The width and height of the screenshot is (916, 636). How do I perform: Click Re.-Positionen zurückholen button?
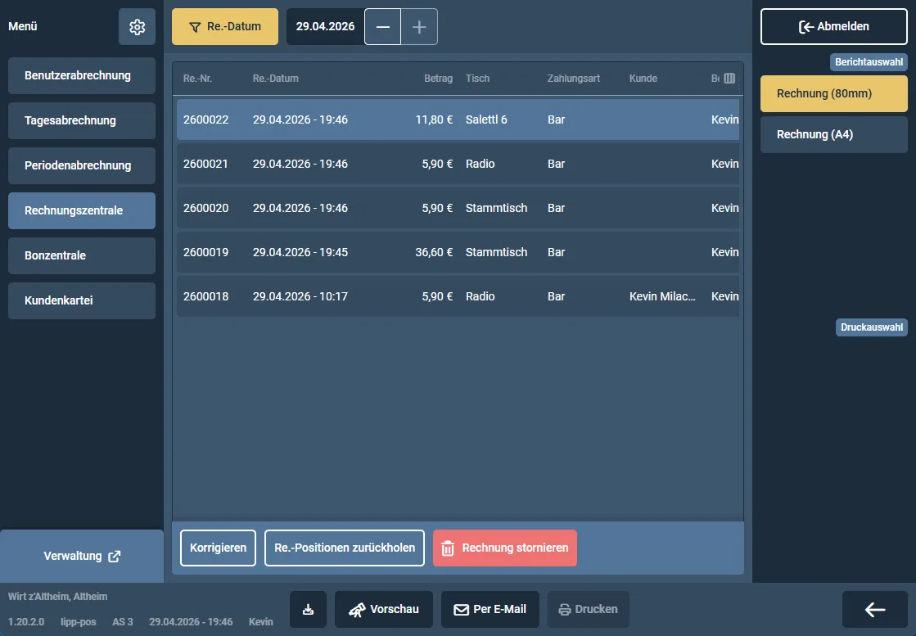click(x=345, y=548)
